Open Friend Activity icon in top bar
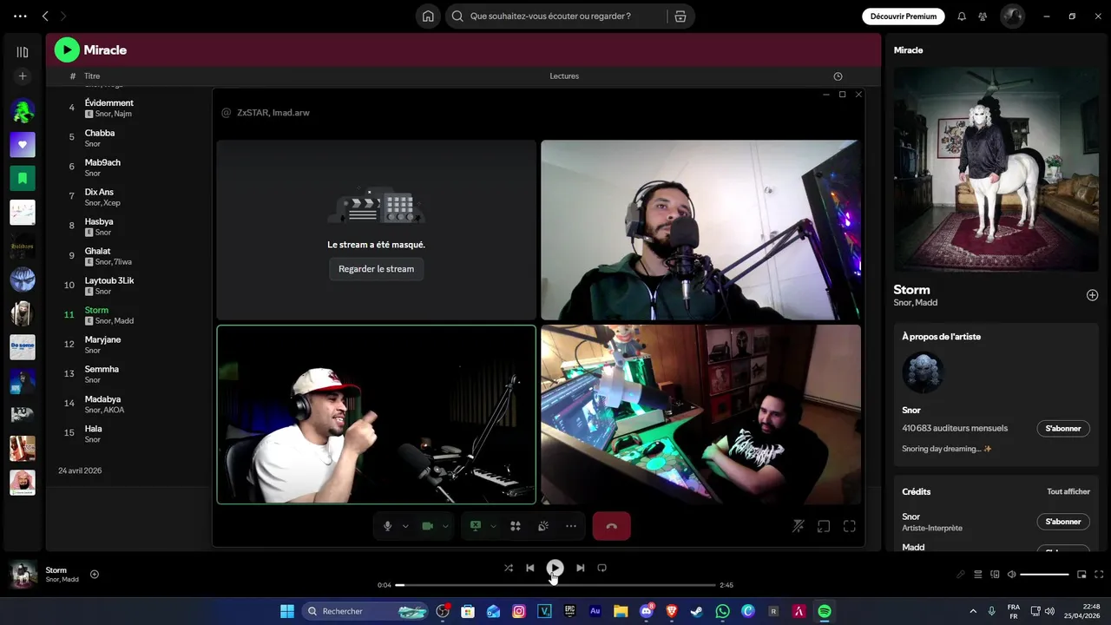The width and height of the screenshot is (1111, 625). pyautogui.click(x=983, y=16)
